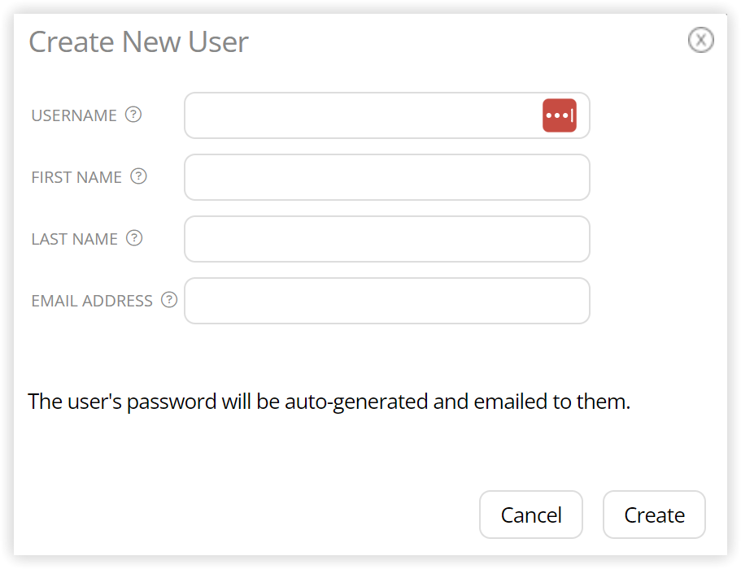
Task: Click the word 'password' in the notice
Action: click(x=172, y=402)
